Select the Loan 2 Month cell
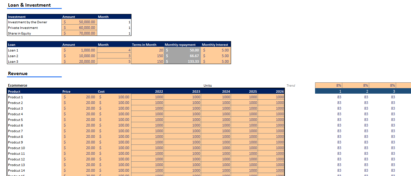Screen dimensions: 411x176 click(x=114, y=56)
